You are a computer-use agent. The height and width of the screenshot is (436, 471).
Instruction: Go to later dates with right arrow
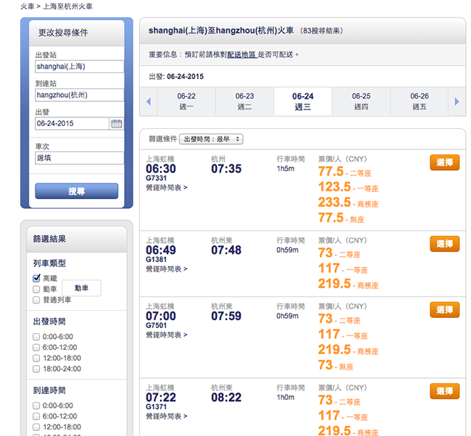(457, 101)
